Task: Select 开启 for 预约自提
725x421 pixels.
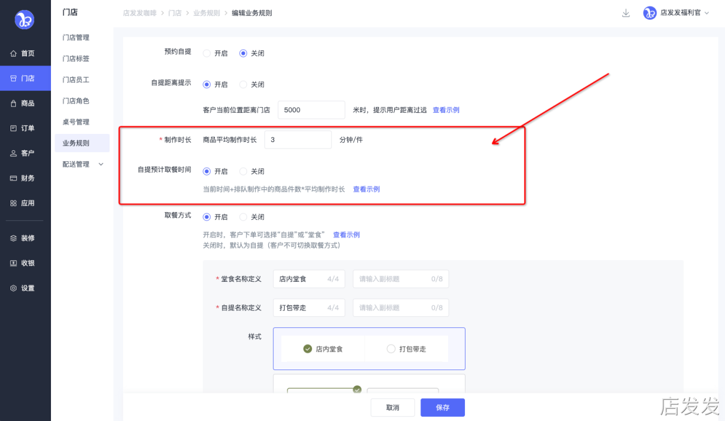Action: pyautogui.click(x=206, y=53)
